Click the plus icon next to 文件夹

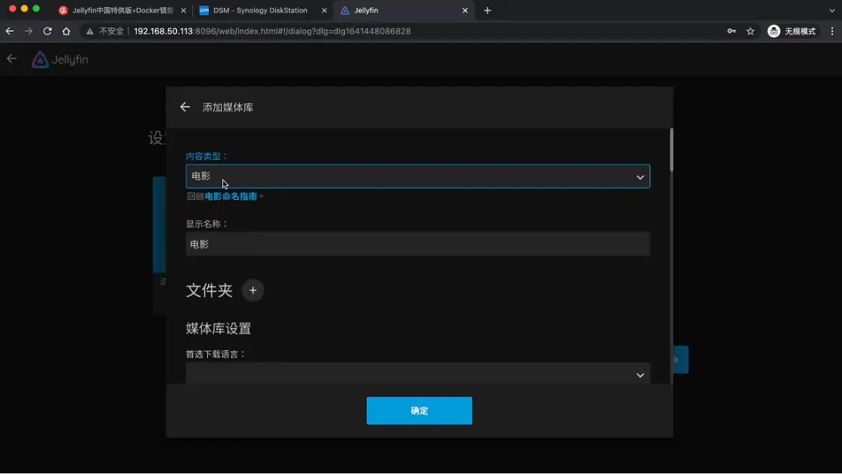click(253, 291)
